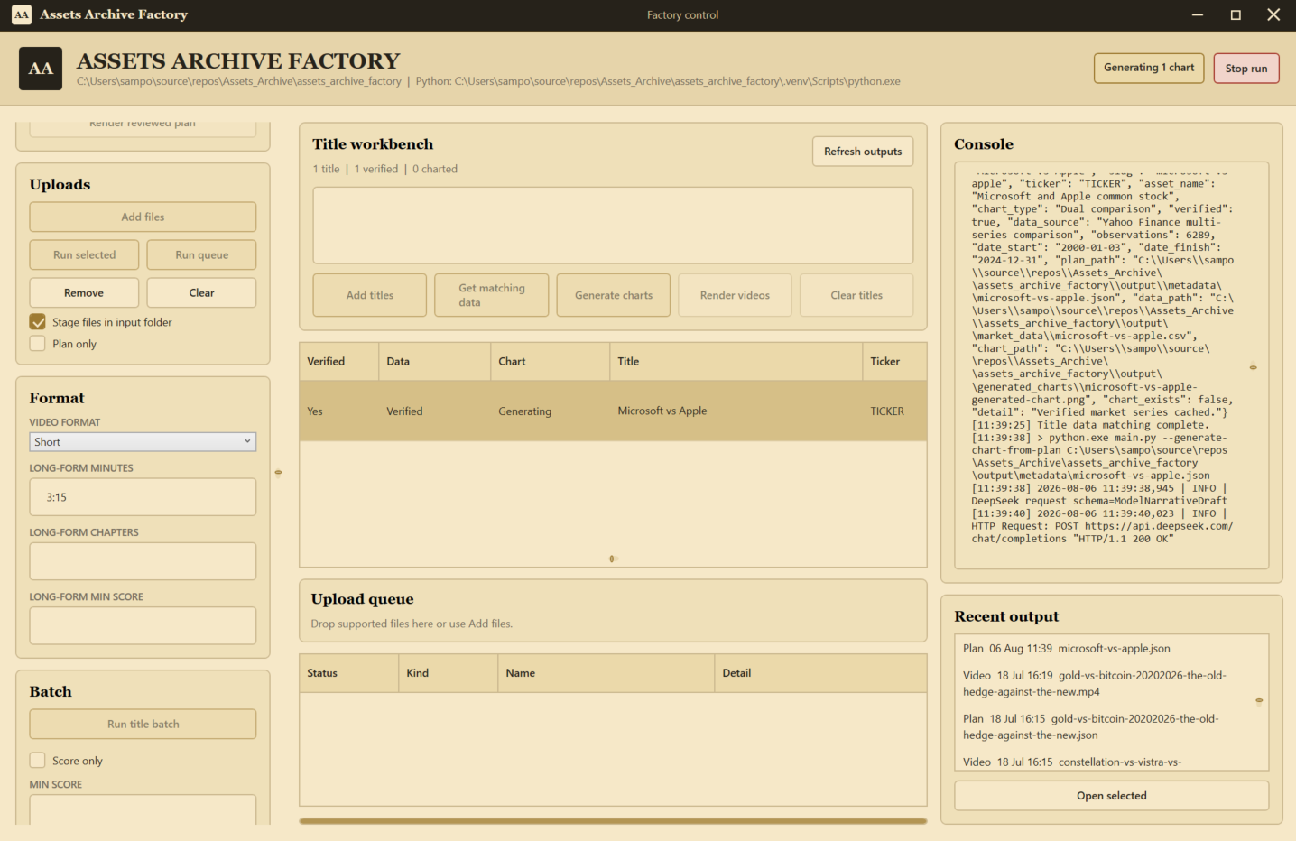Screen dimensions: 1296x841
Task: Click Name header in upload queue
Action: (x=606, y=673)
